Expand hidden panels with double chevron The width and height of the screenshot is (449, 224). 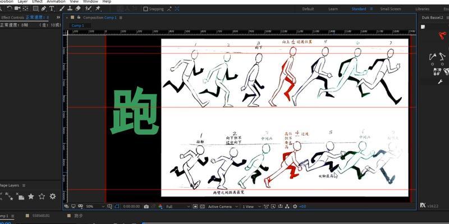(x=58, y=17)
